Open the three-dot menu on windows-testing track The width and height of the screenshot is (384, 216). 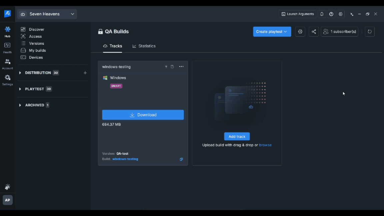[181, 67]
